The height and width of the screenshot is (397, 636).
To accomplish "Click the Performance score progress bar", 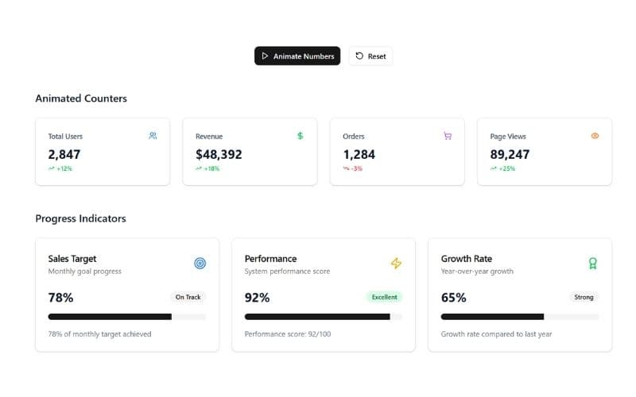I will (323, 317).
